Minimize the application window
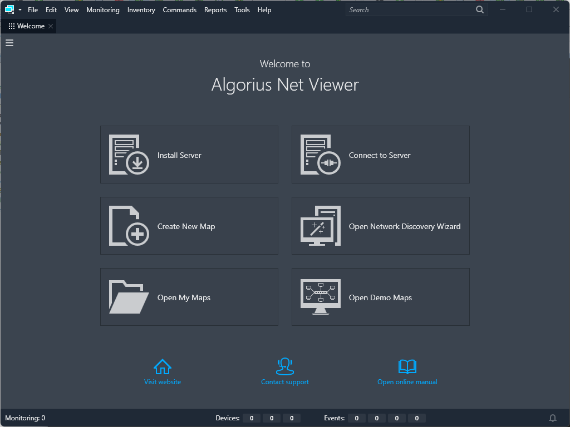This screenshot has height=427, width=570. point(503,10)
